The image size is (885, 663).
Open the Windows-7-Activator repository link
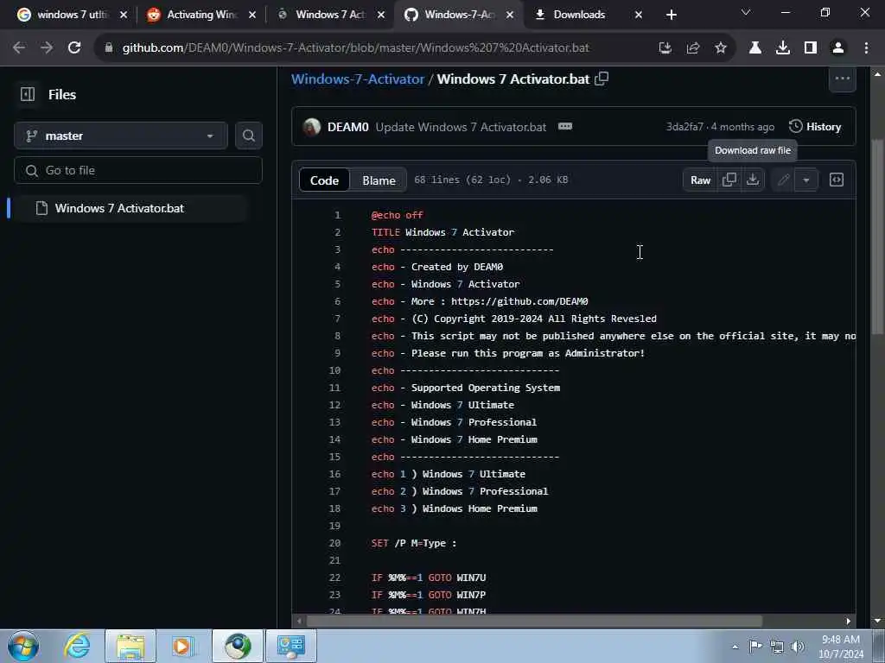(x=357, y=79)
